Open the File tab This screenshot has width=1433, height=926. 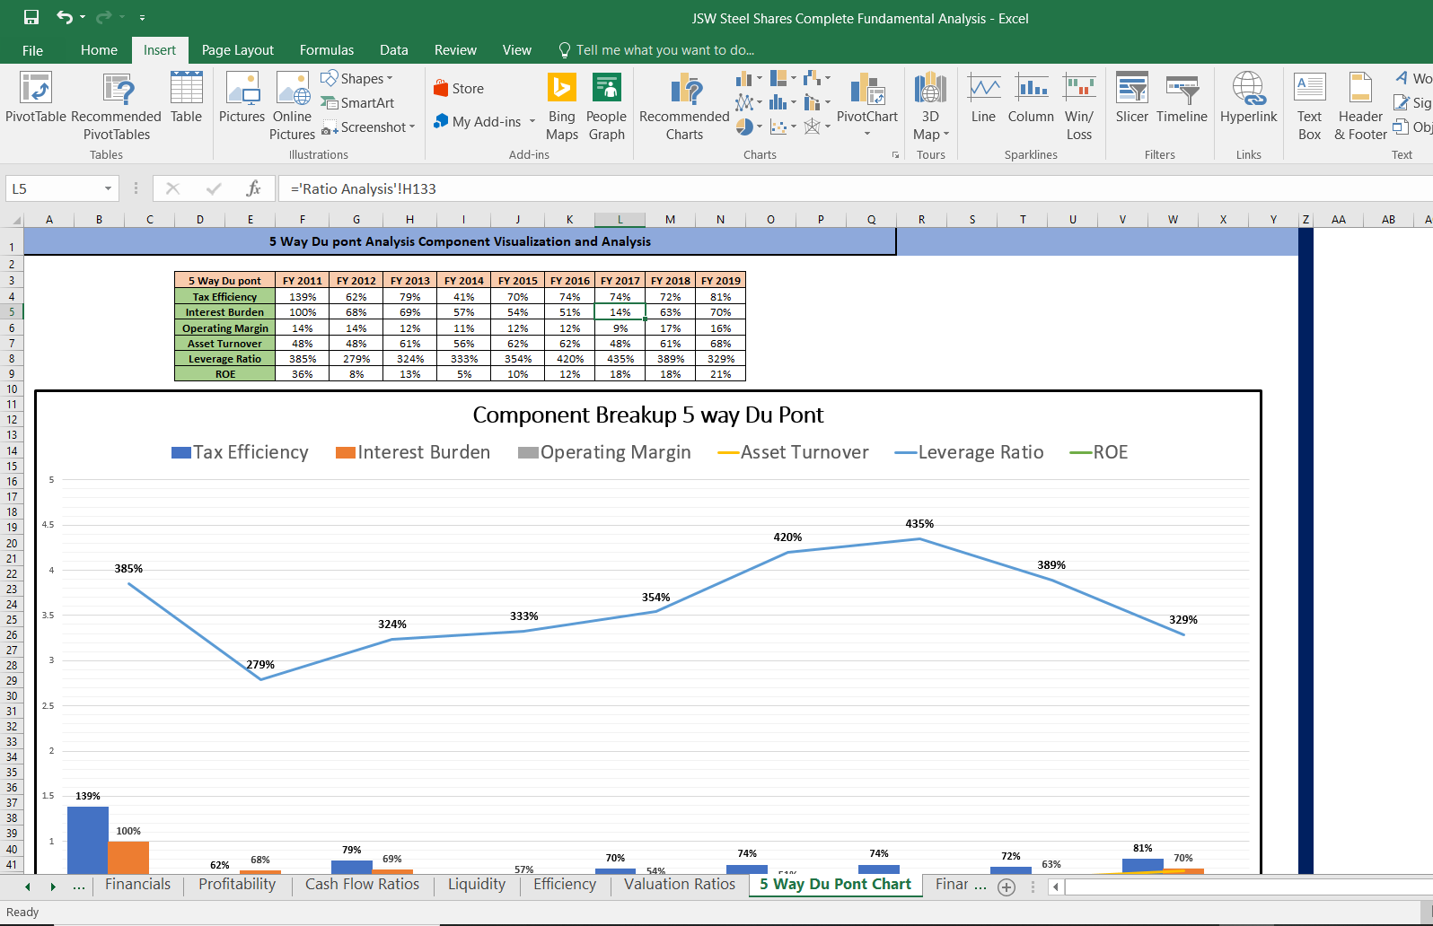click(x=32, y=50)
